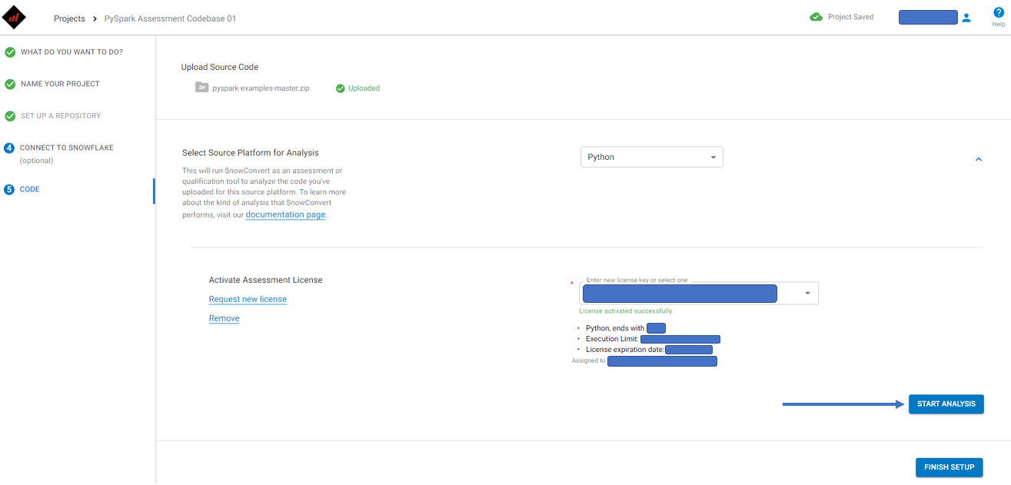The height and width of the screenshot is (485, 1011).
Task: Click the Project Saved cloud icon
Action: tap(816, 17)
